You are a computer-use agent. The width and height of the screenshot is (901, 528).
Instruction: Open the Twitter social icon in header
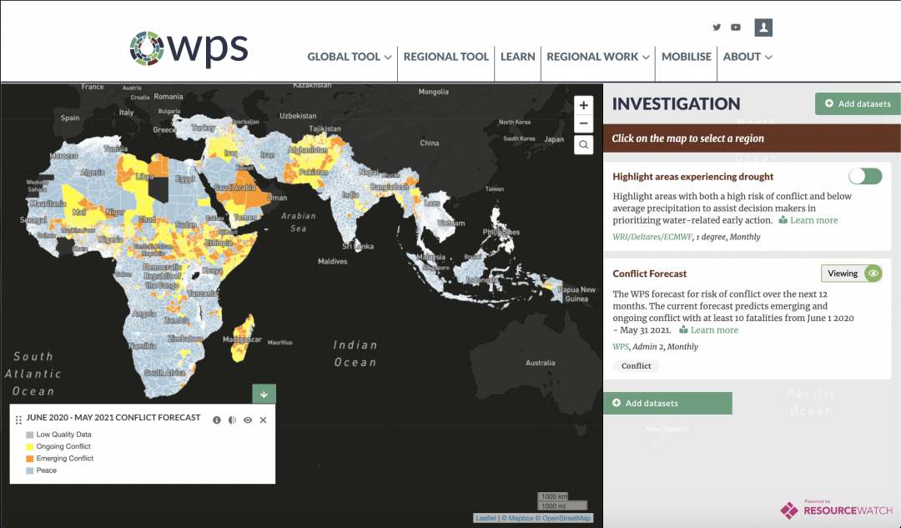point(717,27)
